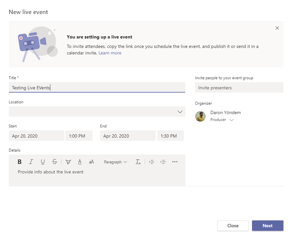Viewport: 288px width, 237px height.
Task: Click the Next button
Action: click(x=267, y=226)
